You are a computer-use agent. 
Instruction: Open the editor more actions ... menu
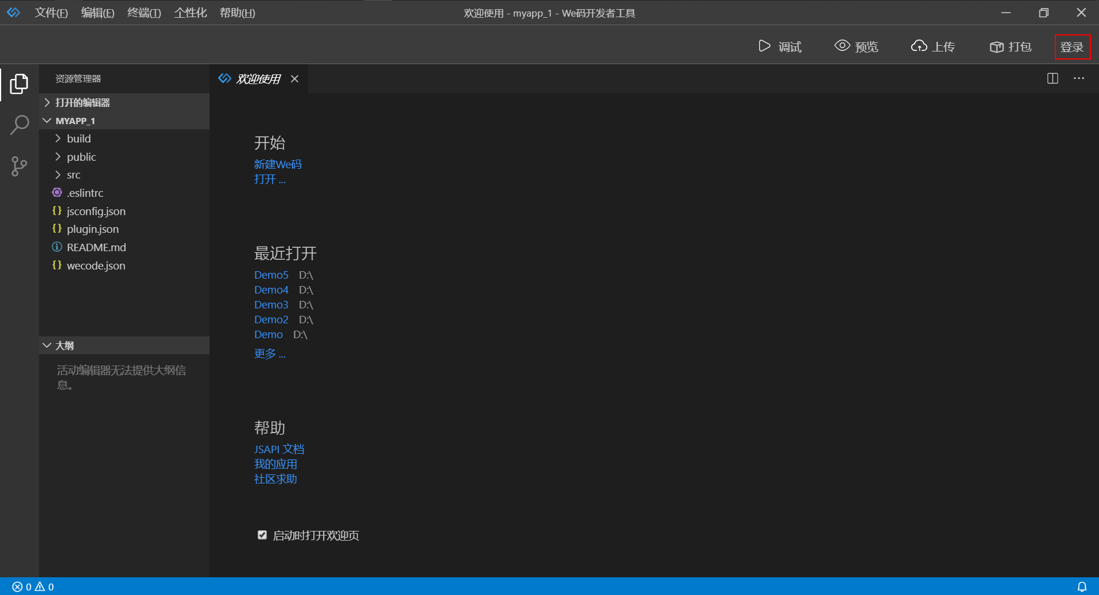pyautogui.click(x=1079, y=78)
